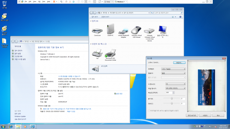
Task: Click the brightness slider handle
Action: 172,98
